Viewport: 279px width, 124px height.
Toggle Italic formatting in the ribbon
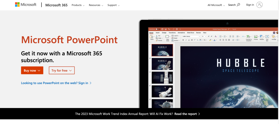[186, 40]
